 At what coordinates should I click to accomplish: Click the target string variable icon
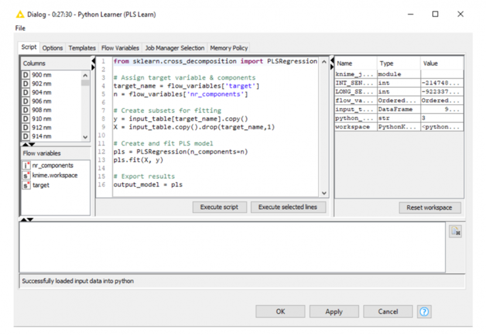pos(26,185)
